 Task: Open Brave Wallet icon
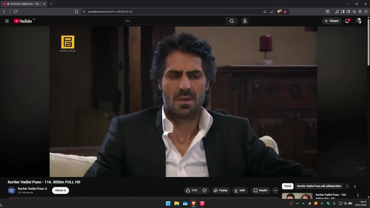(348, 12)
